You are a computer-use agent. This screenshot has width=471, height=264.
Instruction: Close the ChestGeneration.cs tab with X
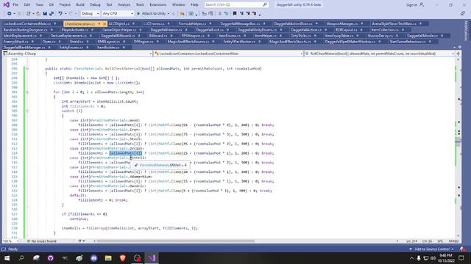(x=105, y=23)
